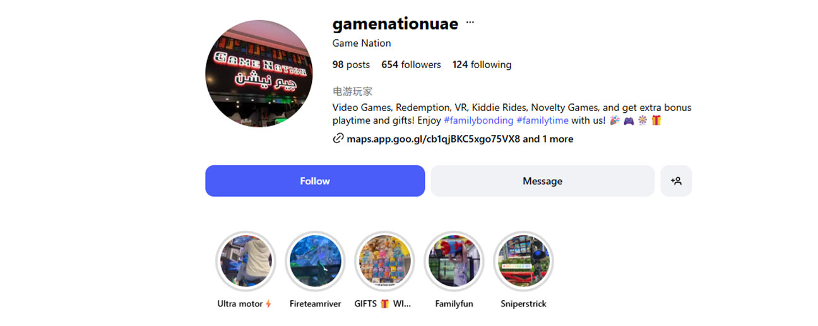Follow the gamenationuae account

[315, 181]
